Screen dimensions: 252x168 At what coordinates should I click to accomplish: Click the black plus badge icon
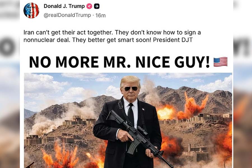[x=97, y=6]
